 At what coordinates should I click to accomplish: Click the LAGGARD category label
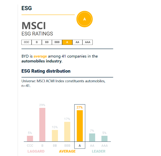36,151
